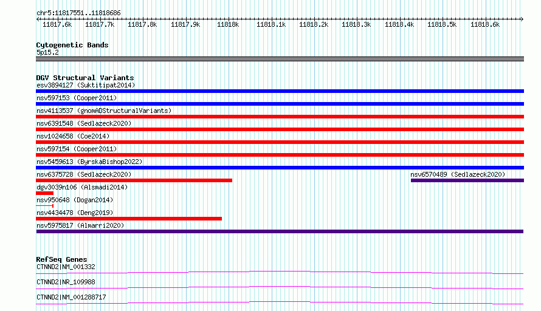The image size is (541, 311).
Task: Click the Cytogenetic Bands track heading
Action: 72,45
